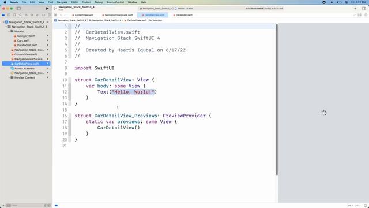Click the Build Succeeded activity status
The image size is (369, 208).
(x=264, y=9)
